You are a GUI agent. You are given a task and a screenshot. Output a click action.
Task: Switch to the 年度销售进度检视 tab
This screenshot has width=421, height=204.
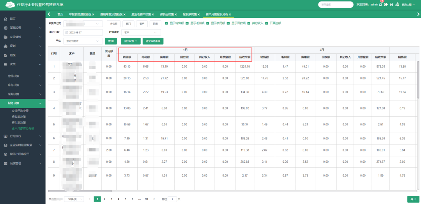click(80, 14)
